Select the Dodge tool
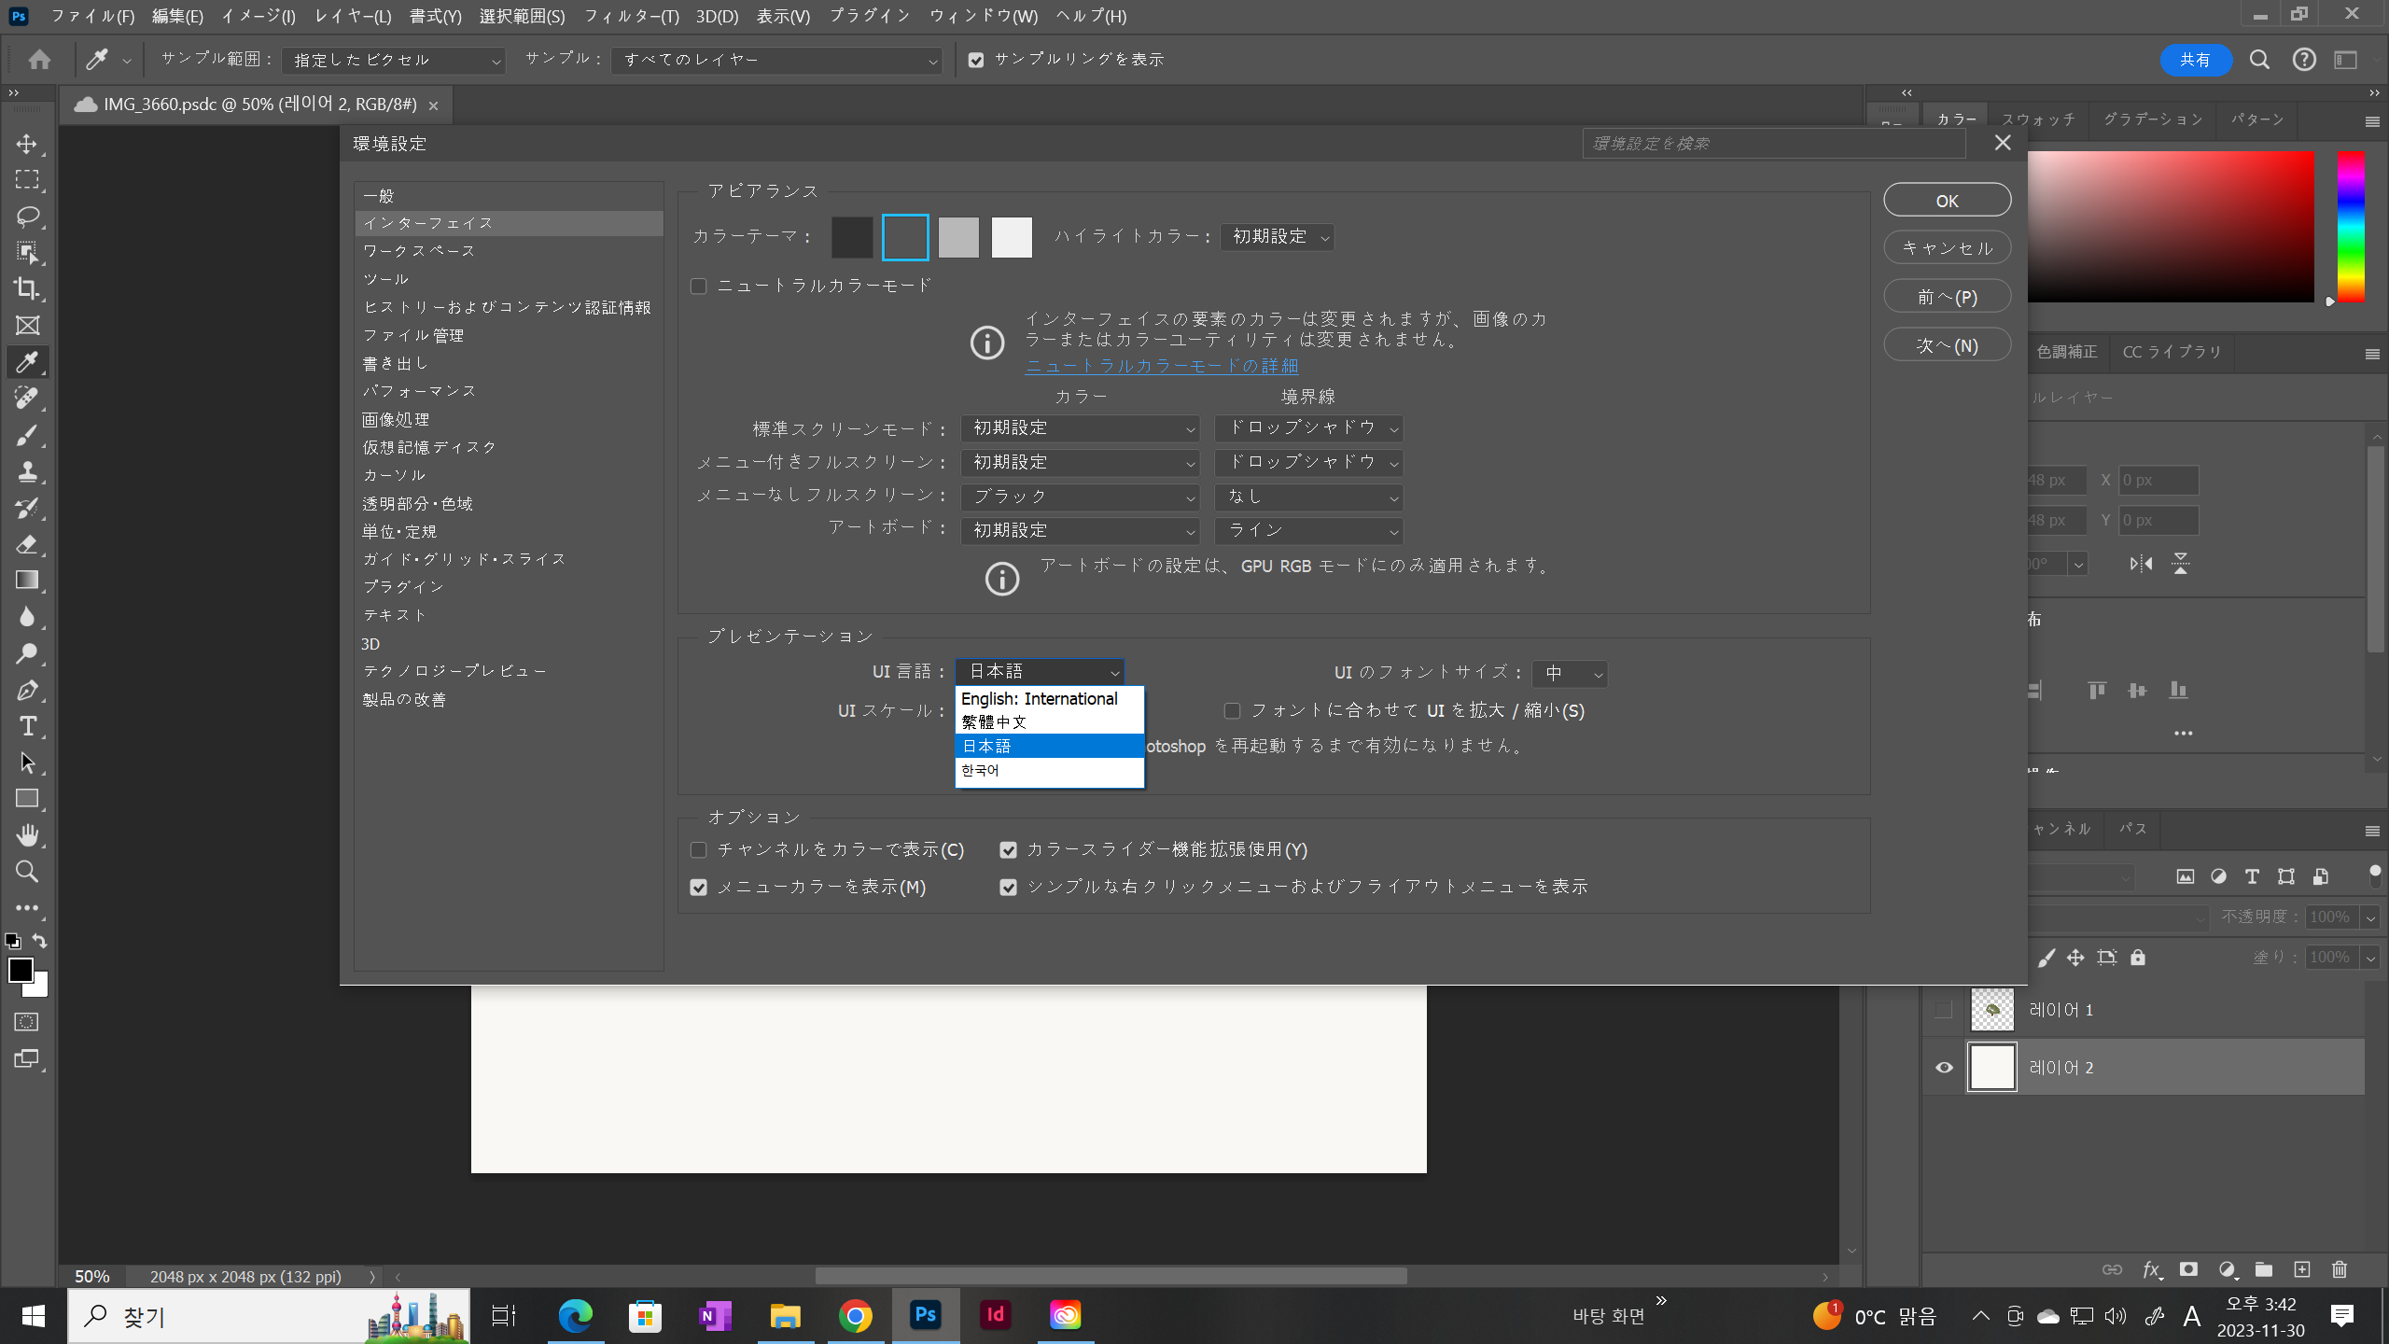This screenshot has height=1344, width=2389. tap(27, 653)
